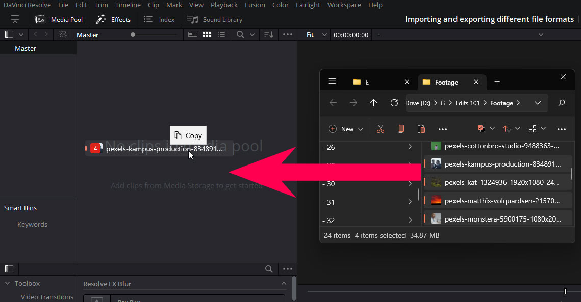Image resolution: width=581 pixels, height=302 pixels.
Task: Select the Master bin
Action: [38, 48]
